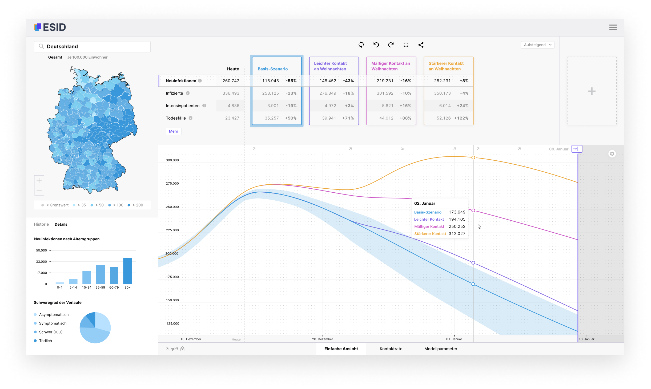The image size is (651, 389).
Task: Click the 20. Dezember axis label
Action: point(323,339)
